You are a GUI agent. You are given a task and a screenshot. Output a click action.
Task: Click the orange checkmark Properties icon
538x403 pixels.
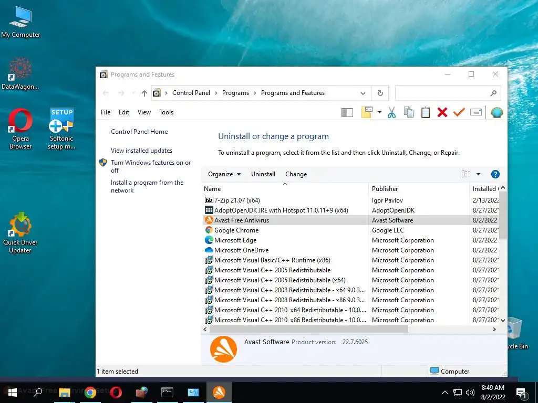pos(459,112)
